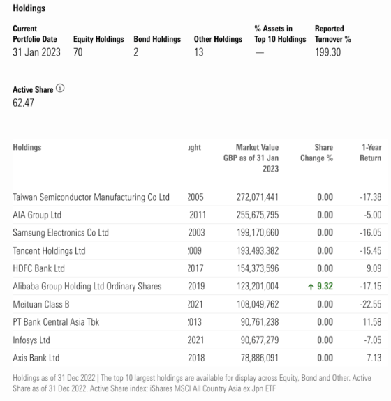
Task: Click the green up arrow beside 9.32
Action: click(311, 287)
